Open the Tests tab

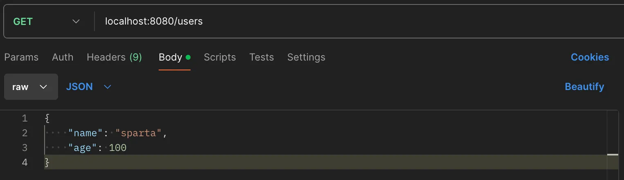[x=261, y=57]
